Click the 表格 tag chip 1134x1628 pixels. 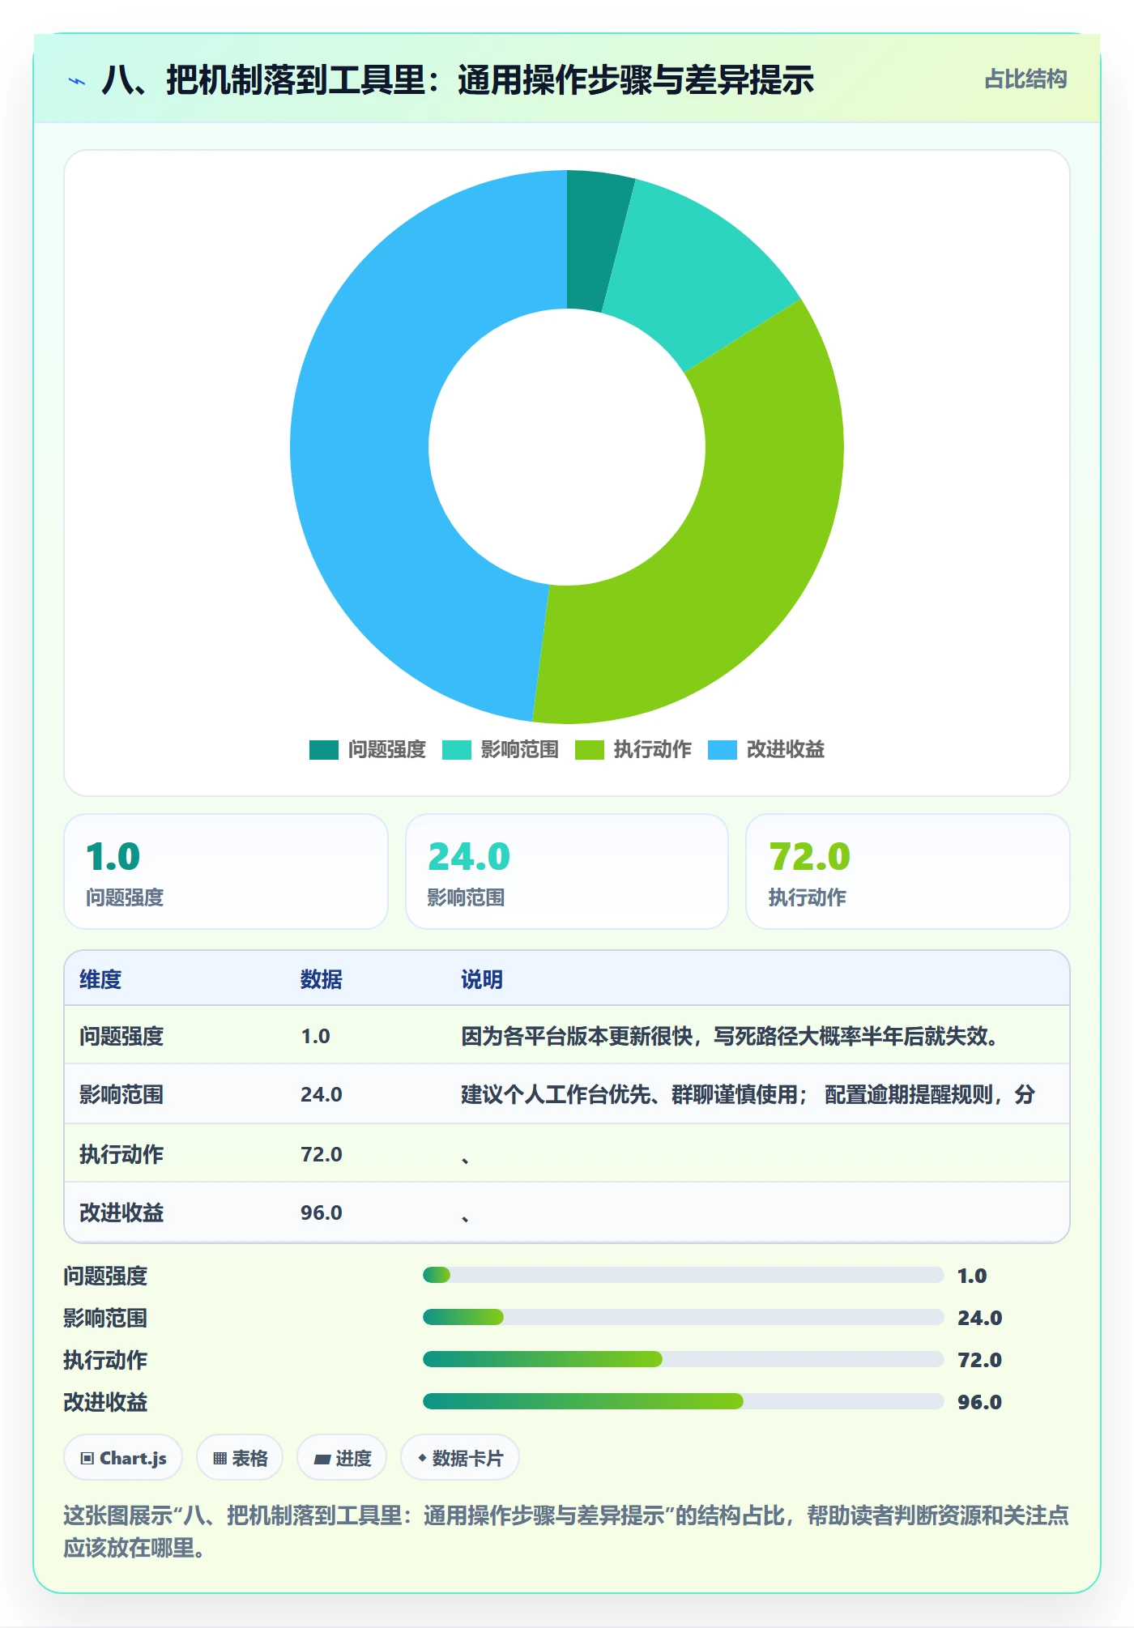click(240, 1458)
